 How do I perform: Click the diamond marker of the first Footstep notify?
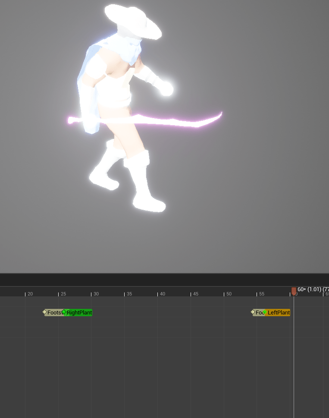[x=44, y=312]
